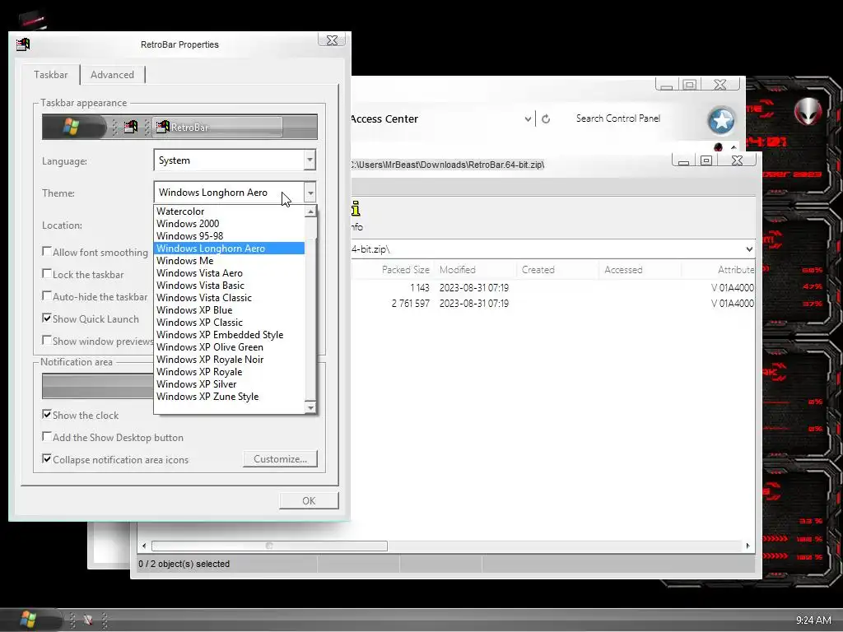
Task: Select the file row with size 1 143
Action: point(553,288)
